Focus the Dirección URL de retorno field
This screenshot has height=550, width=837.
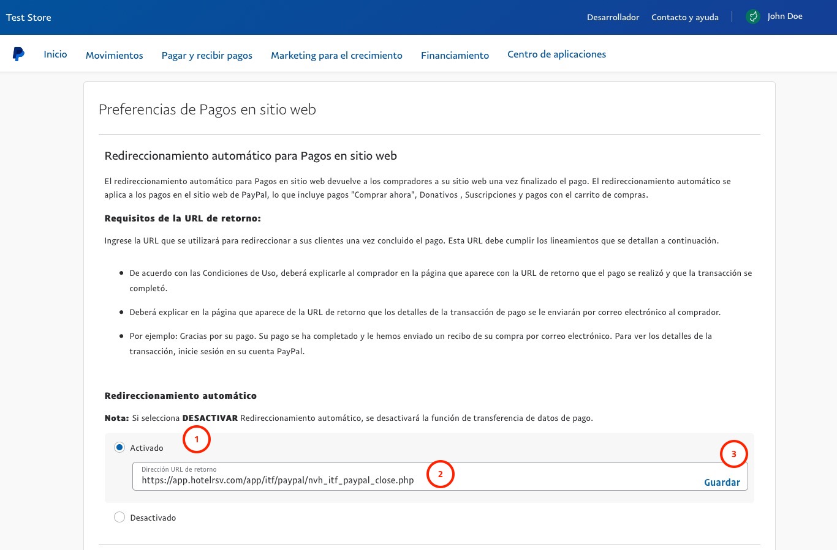(x=440, y=476)
